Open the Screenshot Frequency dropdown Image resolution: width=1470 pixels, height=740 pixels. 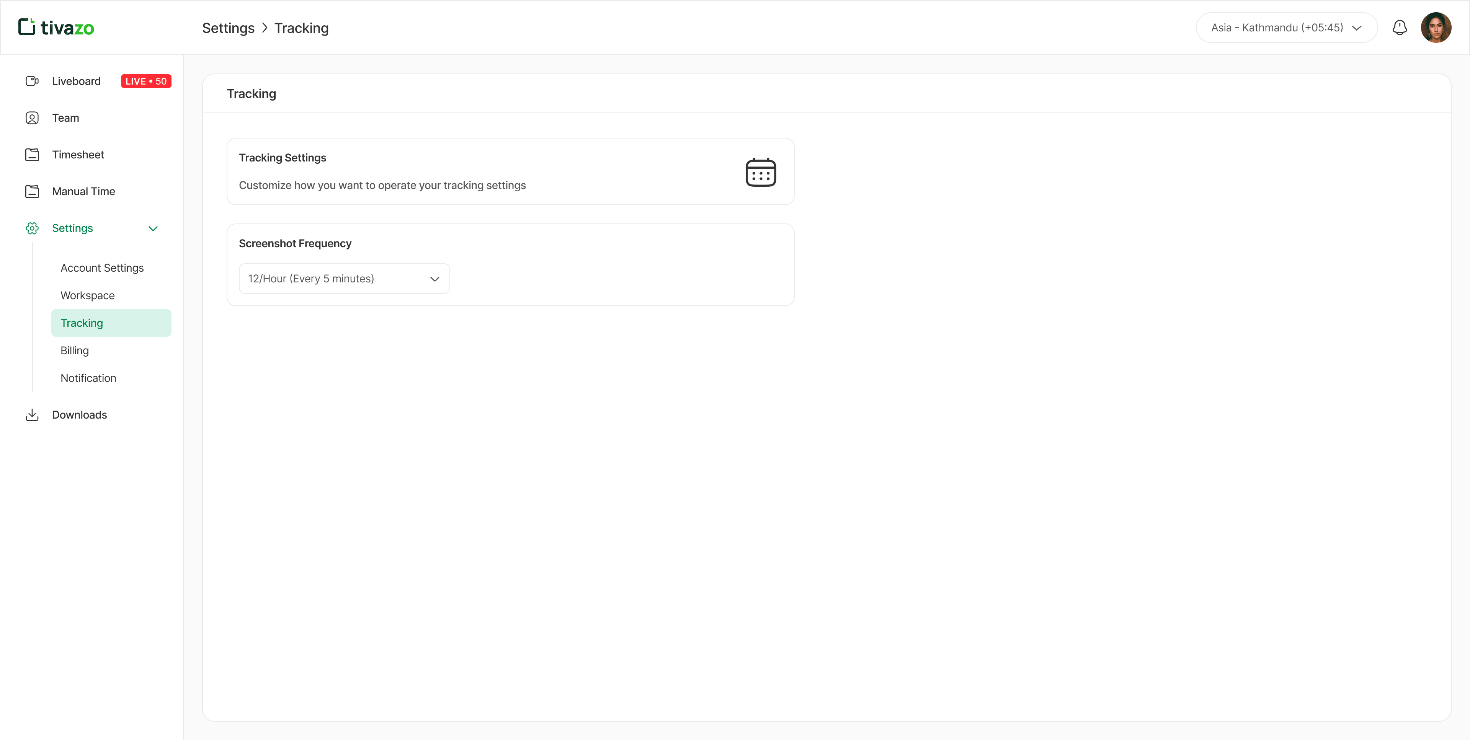click(x=344, y=279)
